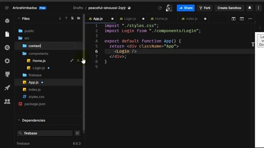This screenshot has width=264, height=148.
Task: Click the upload arrow in Files header
Action: tap(66, 18)
